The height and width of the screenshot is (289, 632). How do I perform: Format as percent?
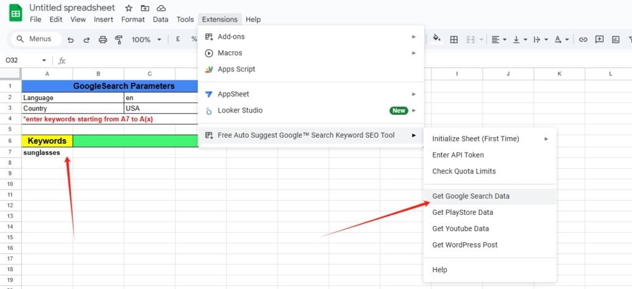coord(194,39)
